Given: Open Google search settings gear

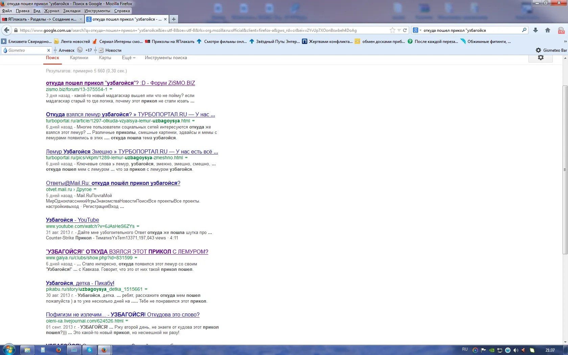Looking at the screenshot, I should pos(541,58).
